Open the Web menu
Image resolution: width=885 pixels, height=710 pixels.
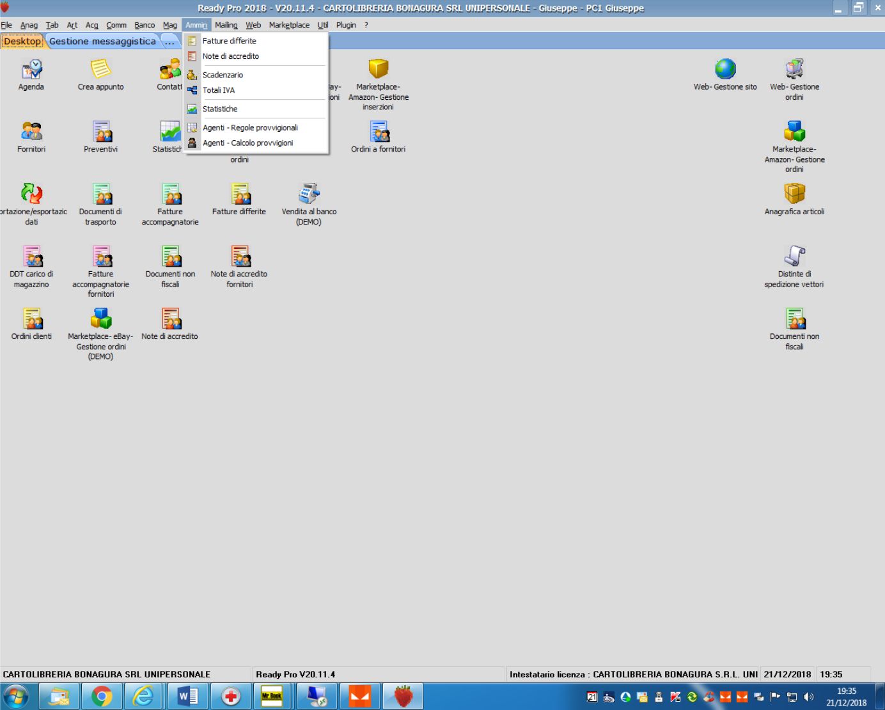[253, 25]
